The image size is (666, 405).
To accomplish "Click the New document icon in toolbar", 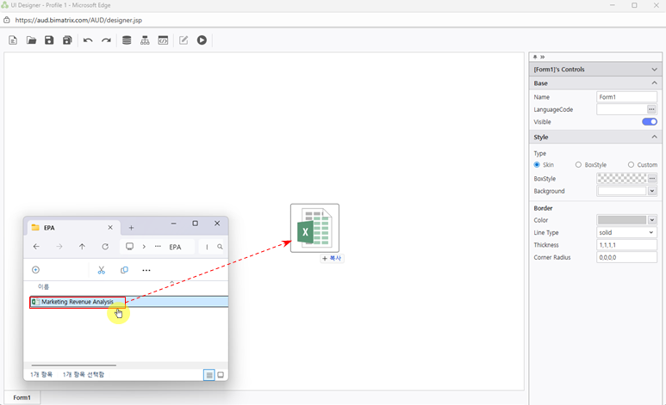I will 13,40.
